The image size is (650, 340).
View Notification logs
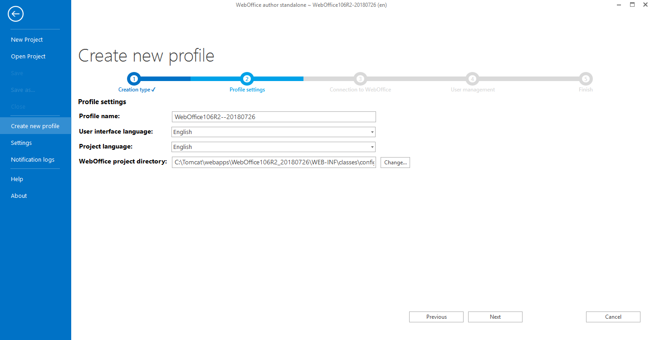(x=32, y=159)
